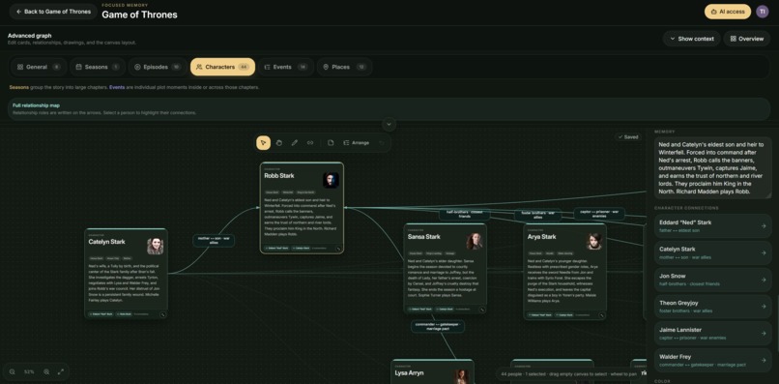The width and height of the screenshot is (779, 384).
Task: Select the Catelyn Stark card title
Action: 107,242
